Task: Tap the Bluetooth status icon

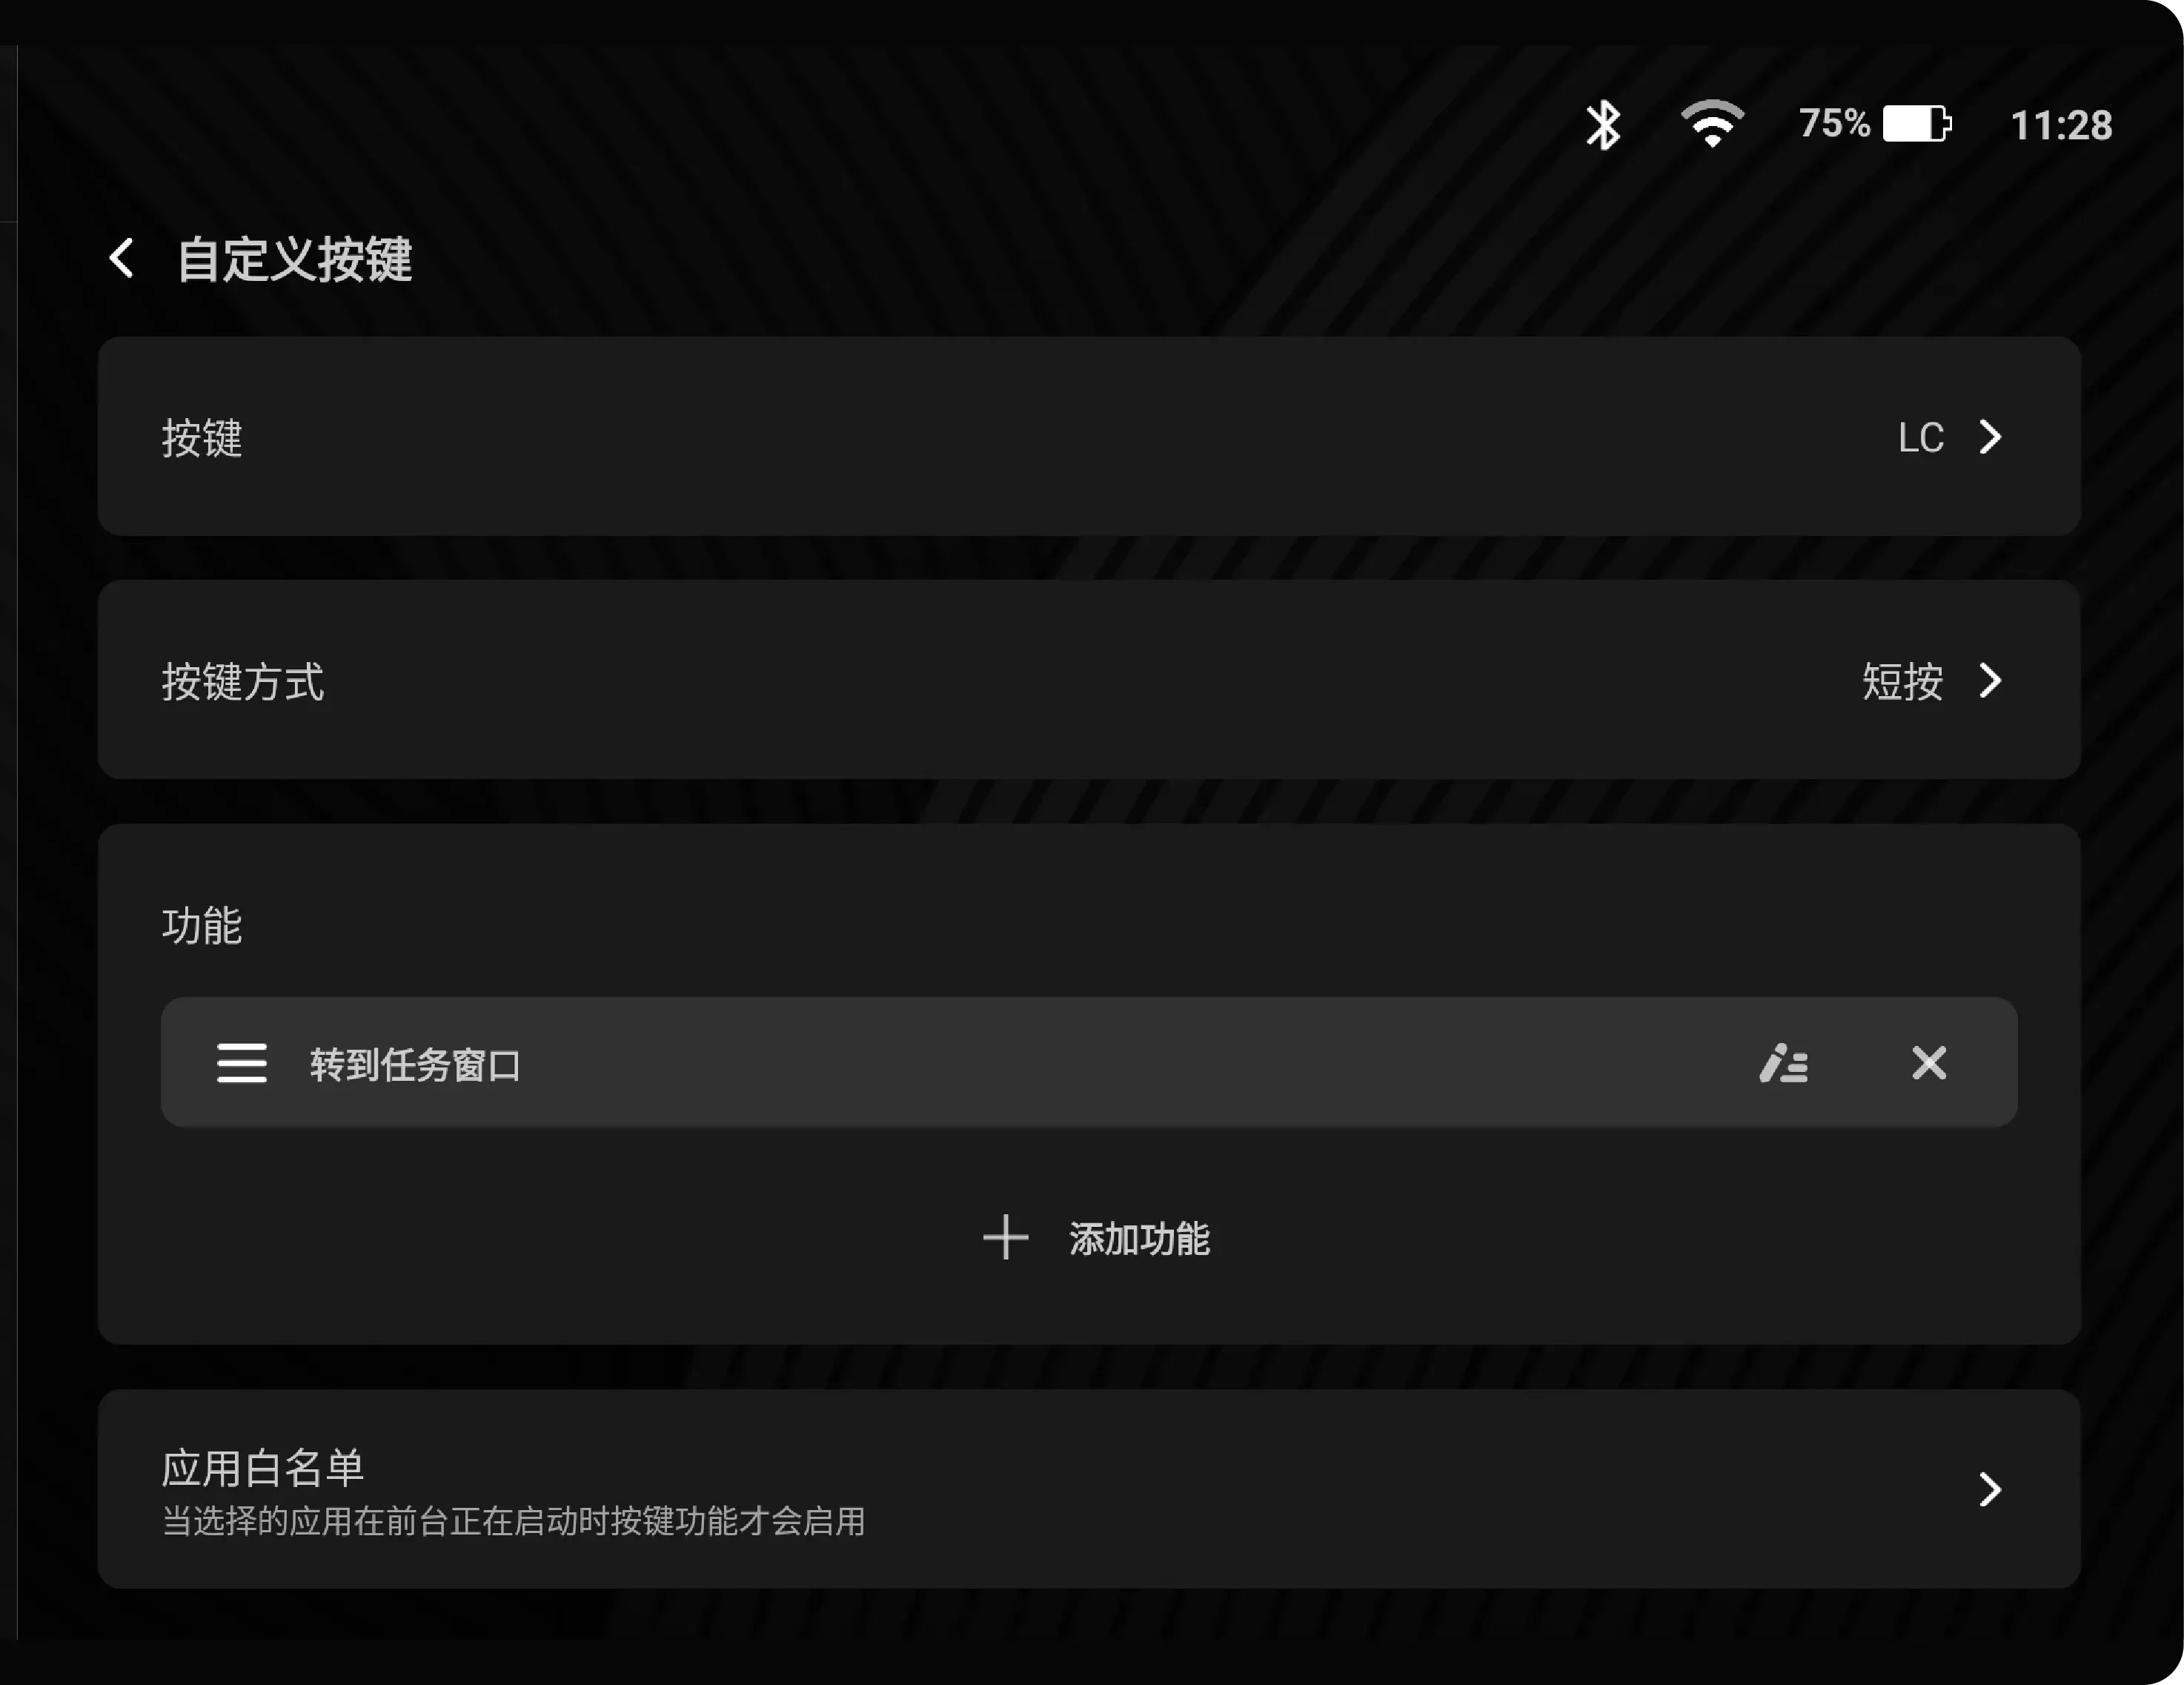Action: [1603, 125]
